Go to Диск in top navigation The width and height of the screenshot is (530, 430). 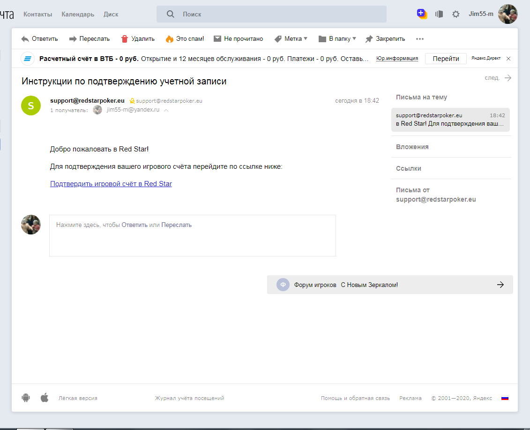(x=111, y=14)
